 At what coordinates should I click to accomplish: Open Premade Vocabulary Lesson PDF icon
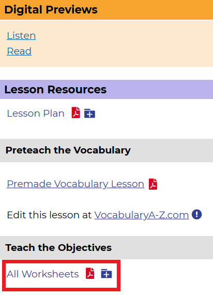[x=153, y=184]
